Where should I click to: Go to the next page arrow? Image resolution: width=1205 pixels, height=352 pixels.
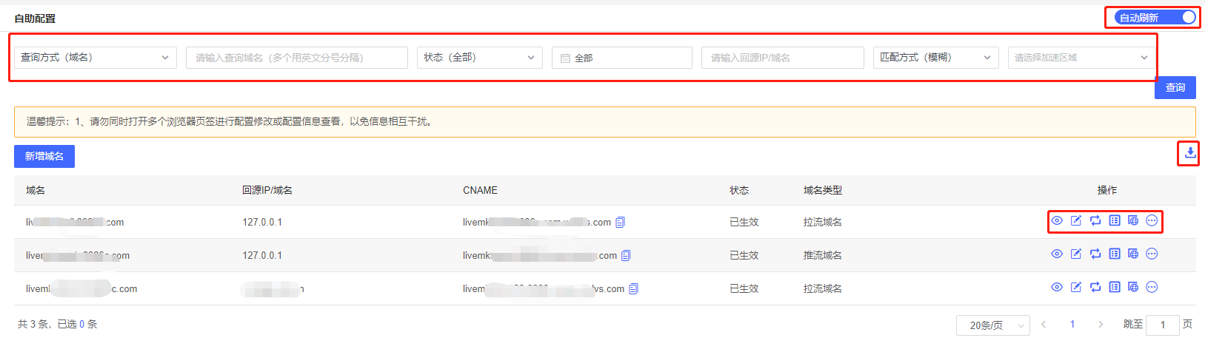[x=1101, y=325]
